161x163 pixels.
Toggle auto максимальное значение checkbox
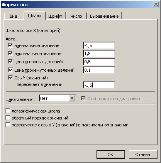pos(10,54)
